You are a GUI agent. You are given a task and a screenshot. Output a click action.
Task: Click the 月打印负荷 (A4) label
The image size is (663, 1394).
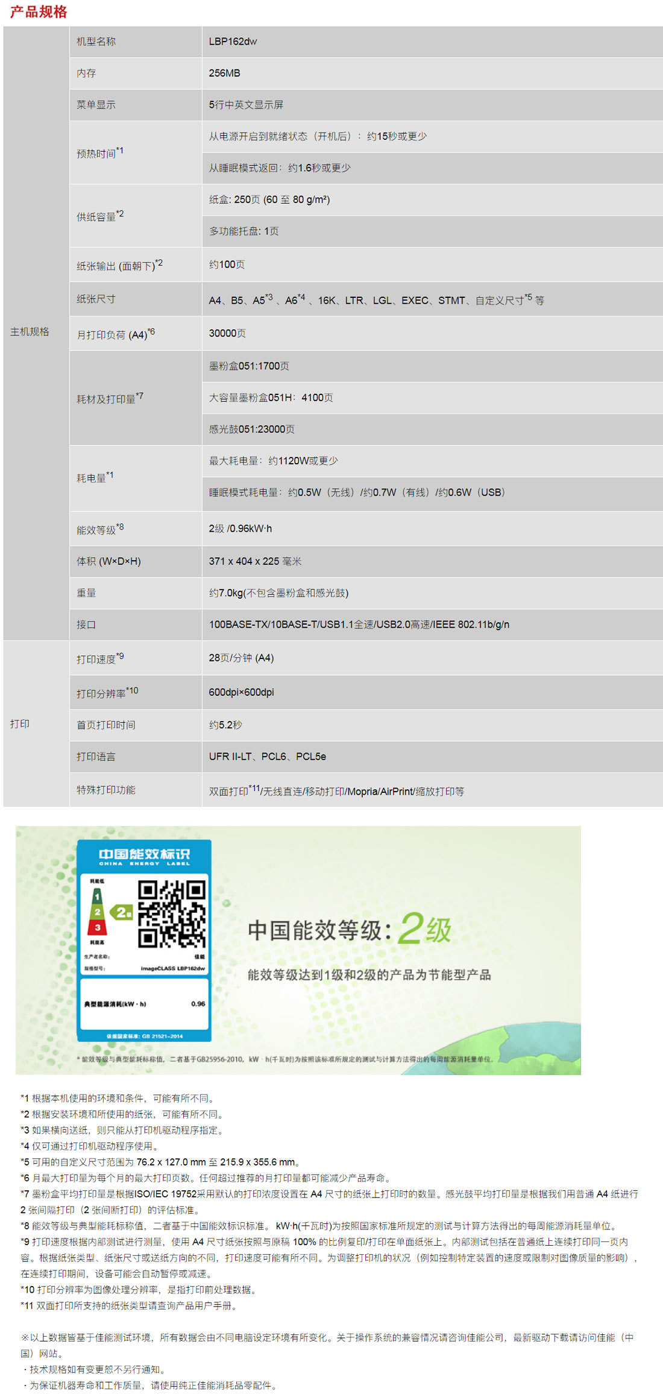[115, 333]
